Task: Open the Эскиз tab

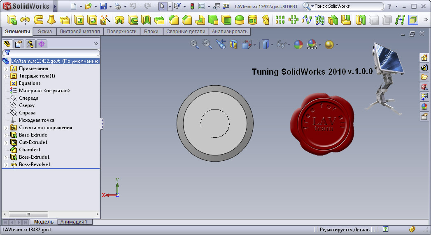Action: pyautogui.click(x=45, y=32)
